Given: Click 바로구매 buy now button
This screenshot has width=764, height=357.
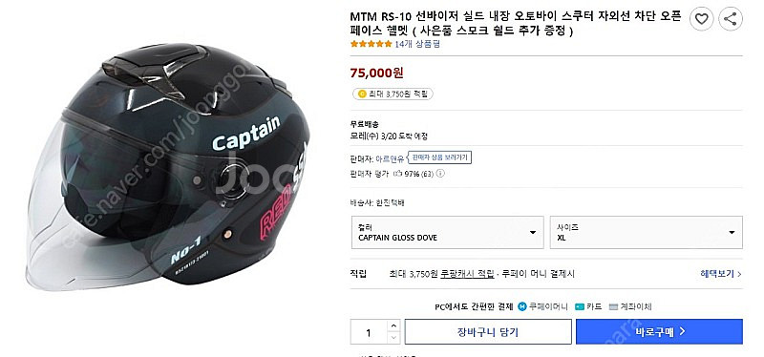Looking at the screenshot, I should tap(659, 331).
